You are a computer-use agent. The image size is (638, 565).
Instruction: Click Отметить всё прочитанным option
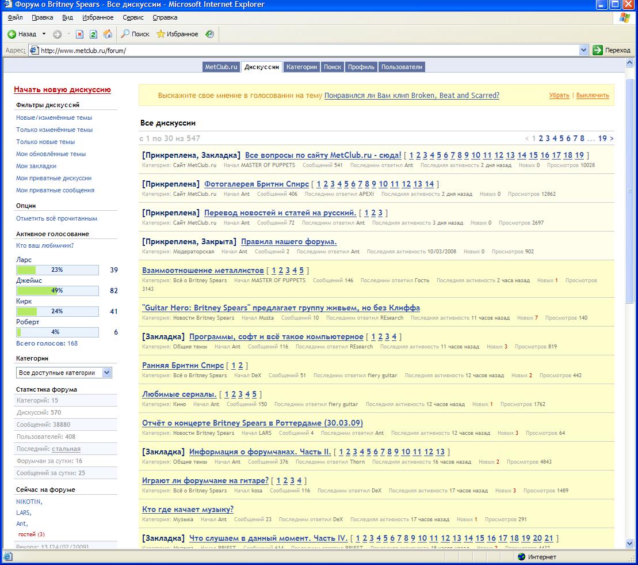[x=56, y=218]
